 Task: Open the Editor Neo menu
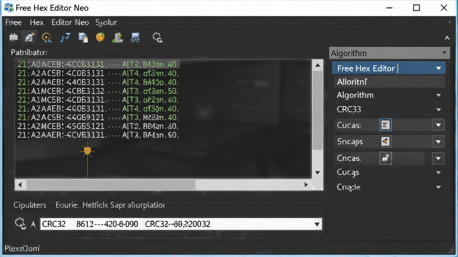[x=70, y=22]
